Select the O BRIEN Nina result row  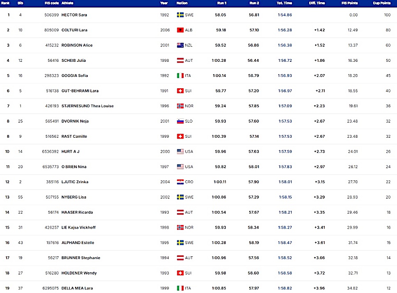tap(198, 167)
